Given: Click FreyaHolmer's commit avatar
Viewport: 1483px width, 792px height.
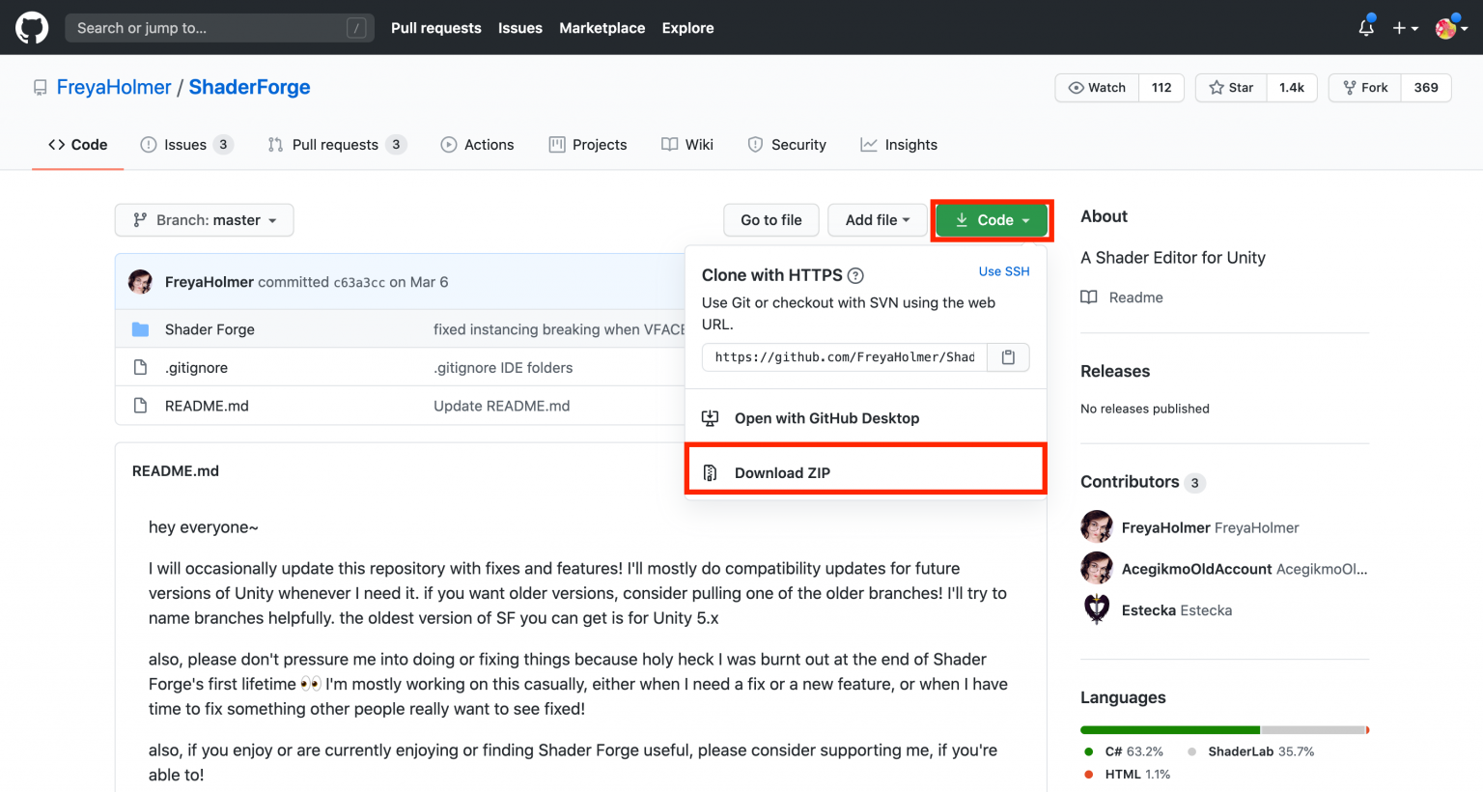Looking at the screenshot, I should click(141, 282).
